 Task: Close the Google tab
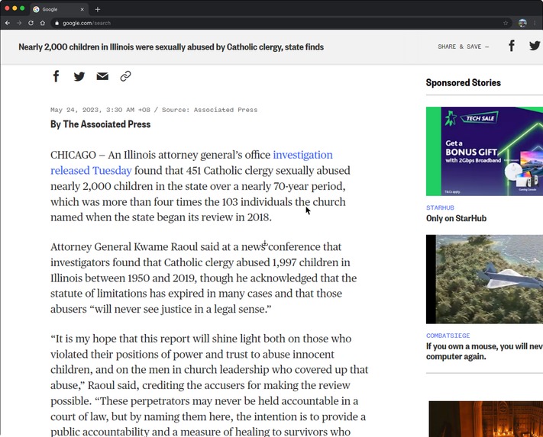(82, 9)
